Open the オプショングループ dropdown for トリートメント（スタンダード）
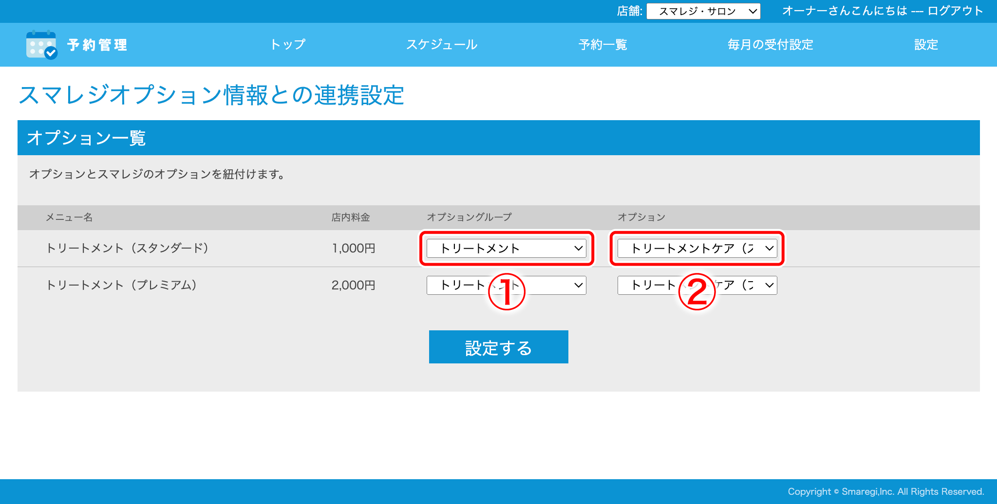The image size is (997, 504). [x=507, y=248]
